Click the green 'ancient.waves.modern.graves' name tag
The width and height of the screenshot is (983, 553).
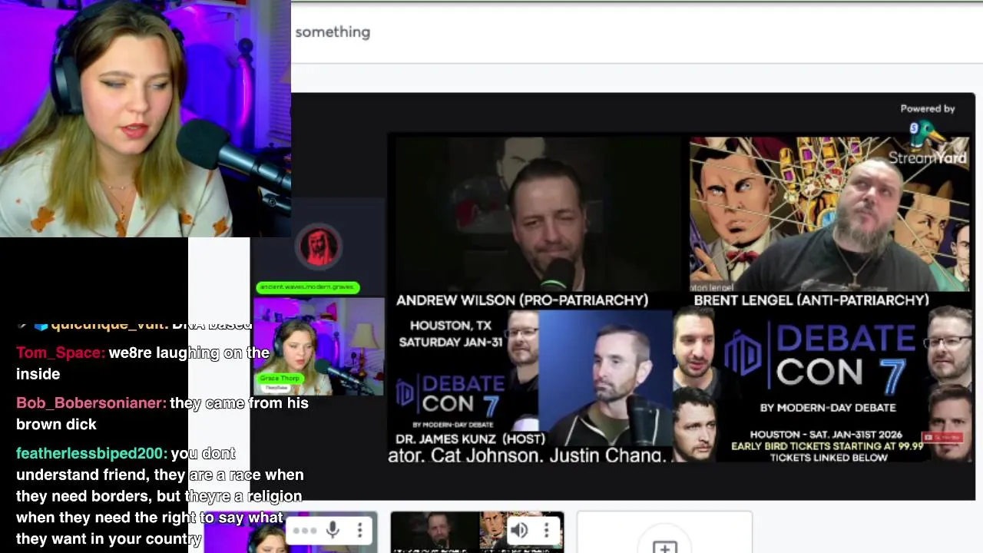click(x=308, y=287)
